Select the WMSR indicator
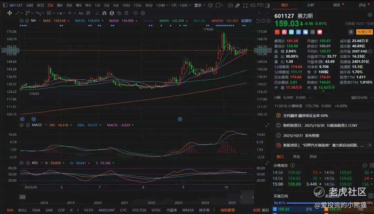The width and height of the screenshot is (374, 214). [x=188, y=210]
